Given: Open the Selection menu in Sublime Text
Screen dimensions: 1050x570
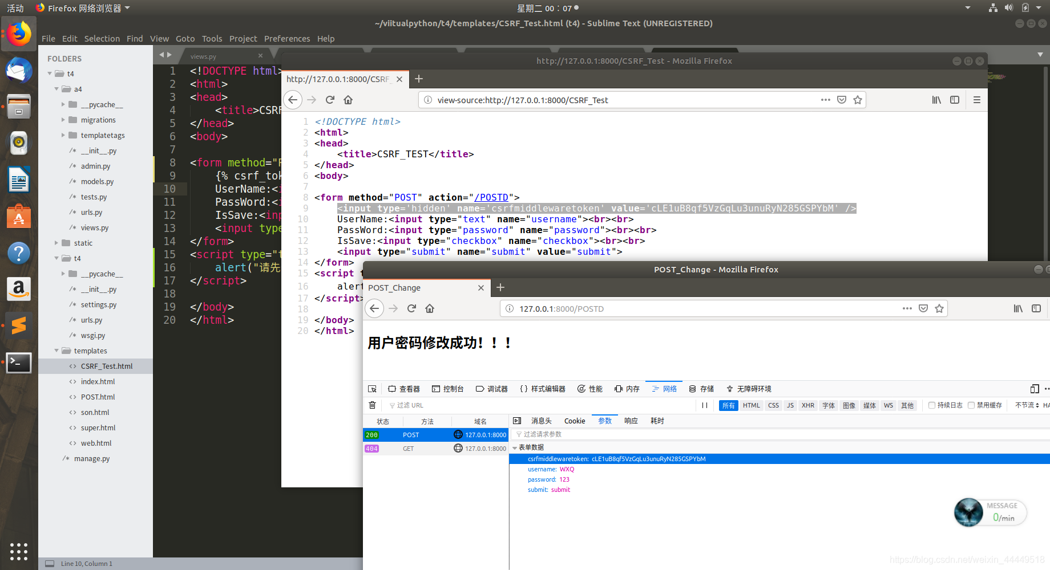Looking at the screenshot, I should pos(102,38).
